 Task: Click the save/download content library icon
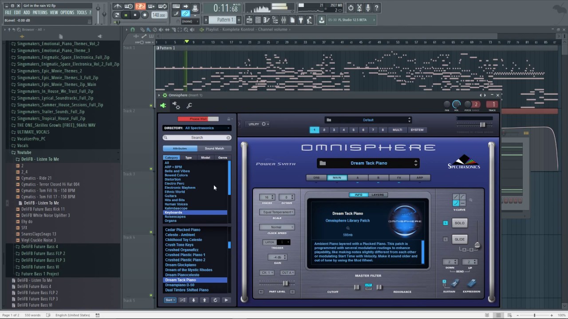[x=321, y=20]
